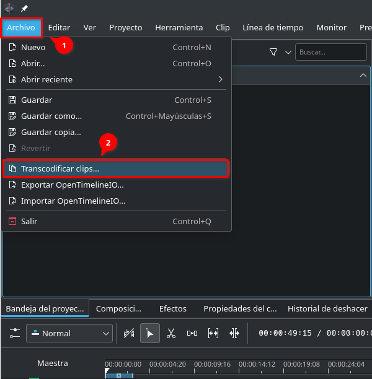This screenshot has width=372, height=379.
Task: Switch to Bandeja del proyecto tab
Action: (45, 308)
